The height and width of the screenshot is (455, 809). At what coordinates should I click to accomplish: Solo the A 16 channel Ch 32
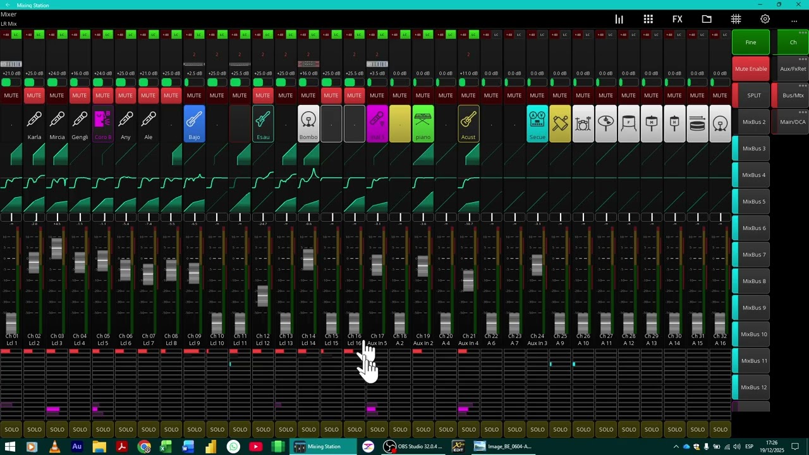point(720,430)
